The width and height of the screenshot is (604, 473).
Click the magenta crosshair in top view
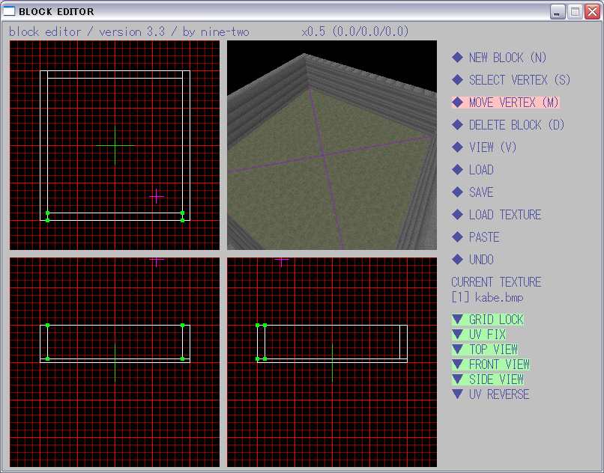(x=156, y=196)
